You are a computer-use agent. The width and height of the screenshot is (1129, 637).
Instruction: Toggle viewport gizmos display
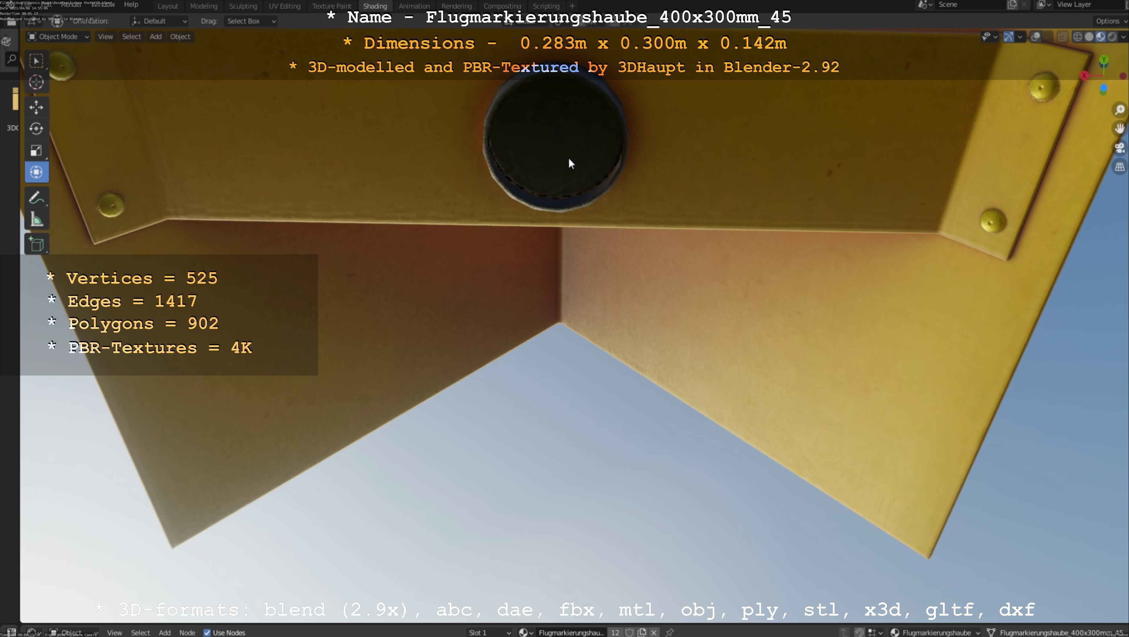(1009, 37)
